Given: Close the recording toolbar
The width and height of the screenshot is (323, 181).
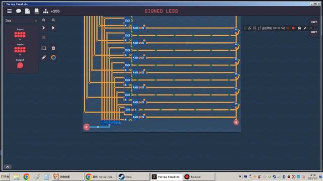Looking at the screenshot, I should (x=311, y=28).
